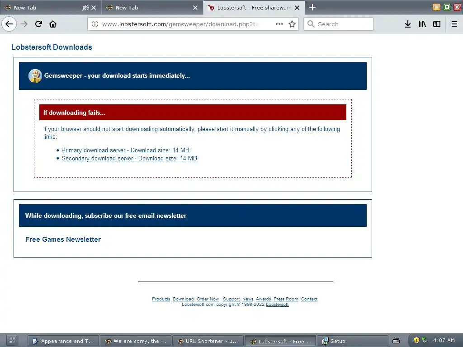Minimize the browser window
The width and height of the screenshot is (463, 347).
[436, 7]
